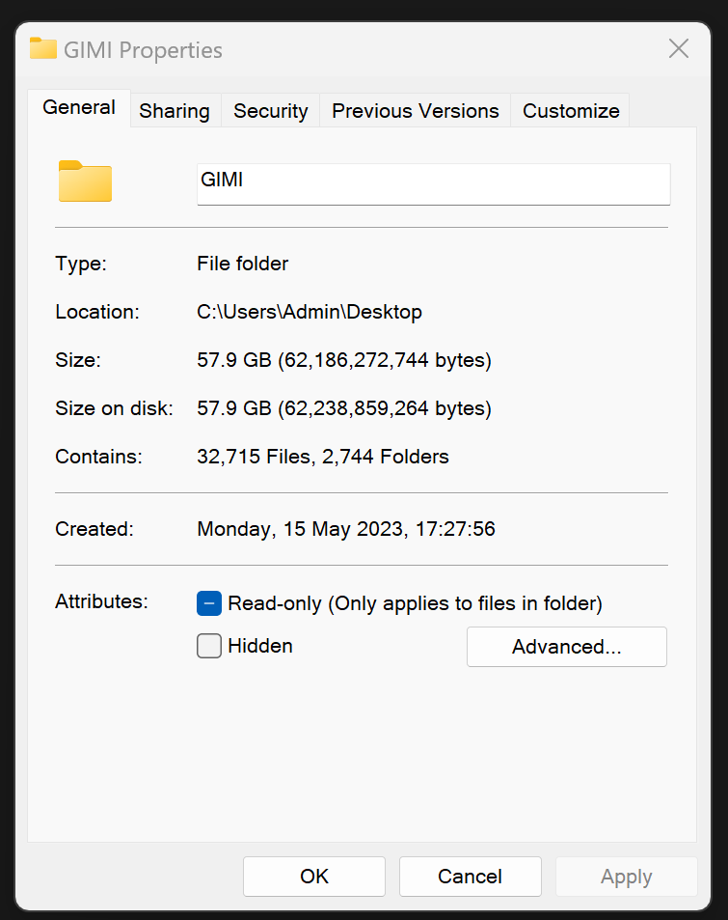Click the greyed-out Apply button
The width and height of the screenshot is (728, 920).
coord(626,877)
